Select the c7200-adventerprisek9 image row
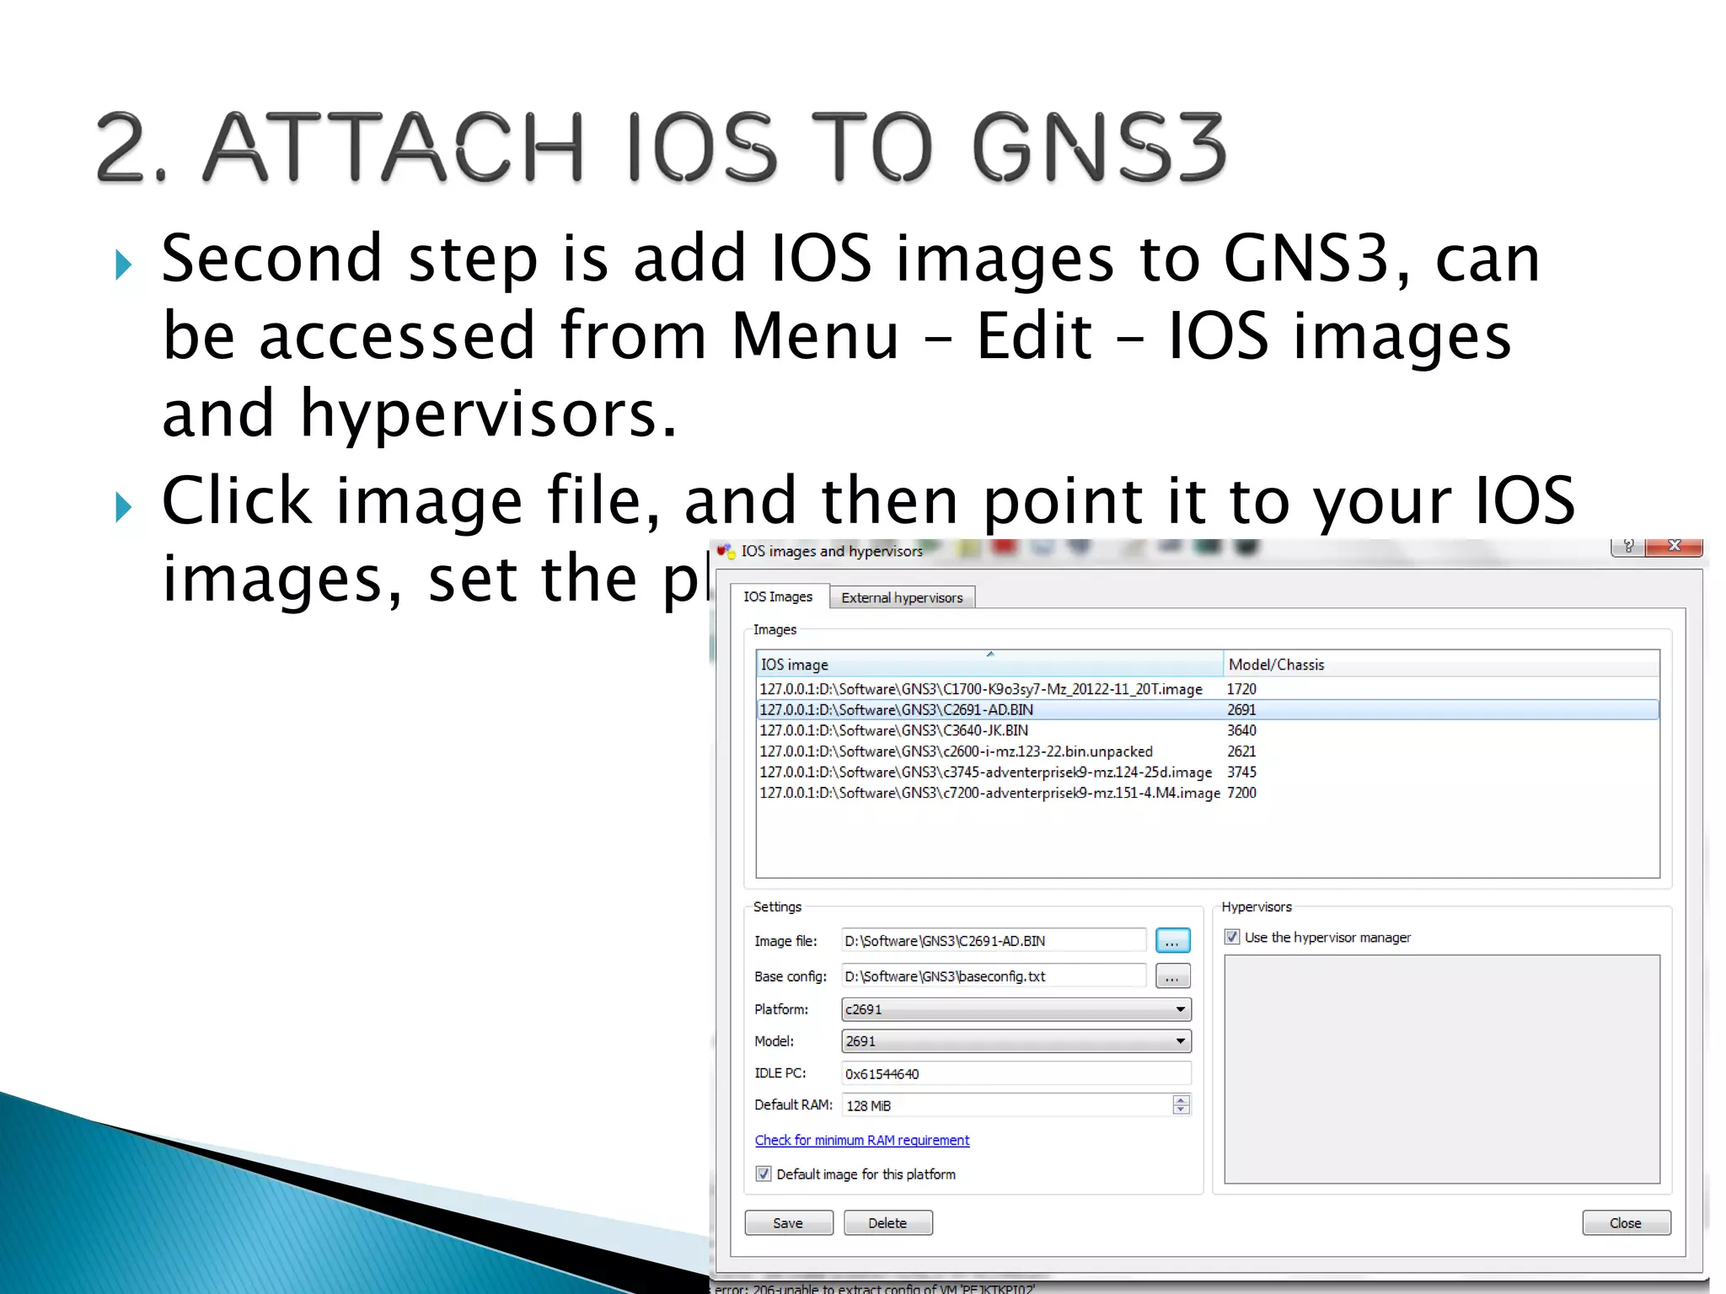 [989, 793]
